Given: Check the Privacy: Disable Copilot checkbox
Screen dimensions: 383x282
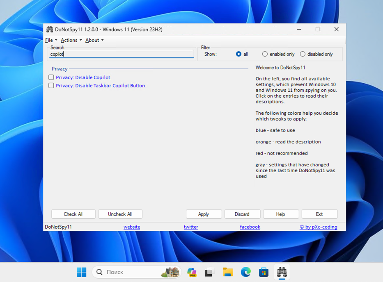Looking at the screenshot, I should [51, 77].
